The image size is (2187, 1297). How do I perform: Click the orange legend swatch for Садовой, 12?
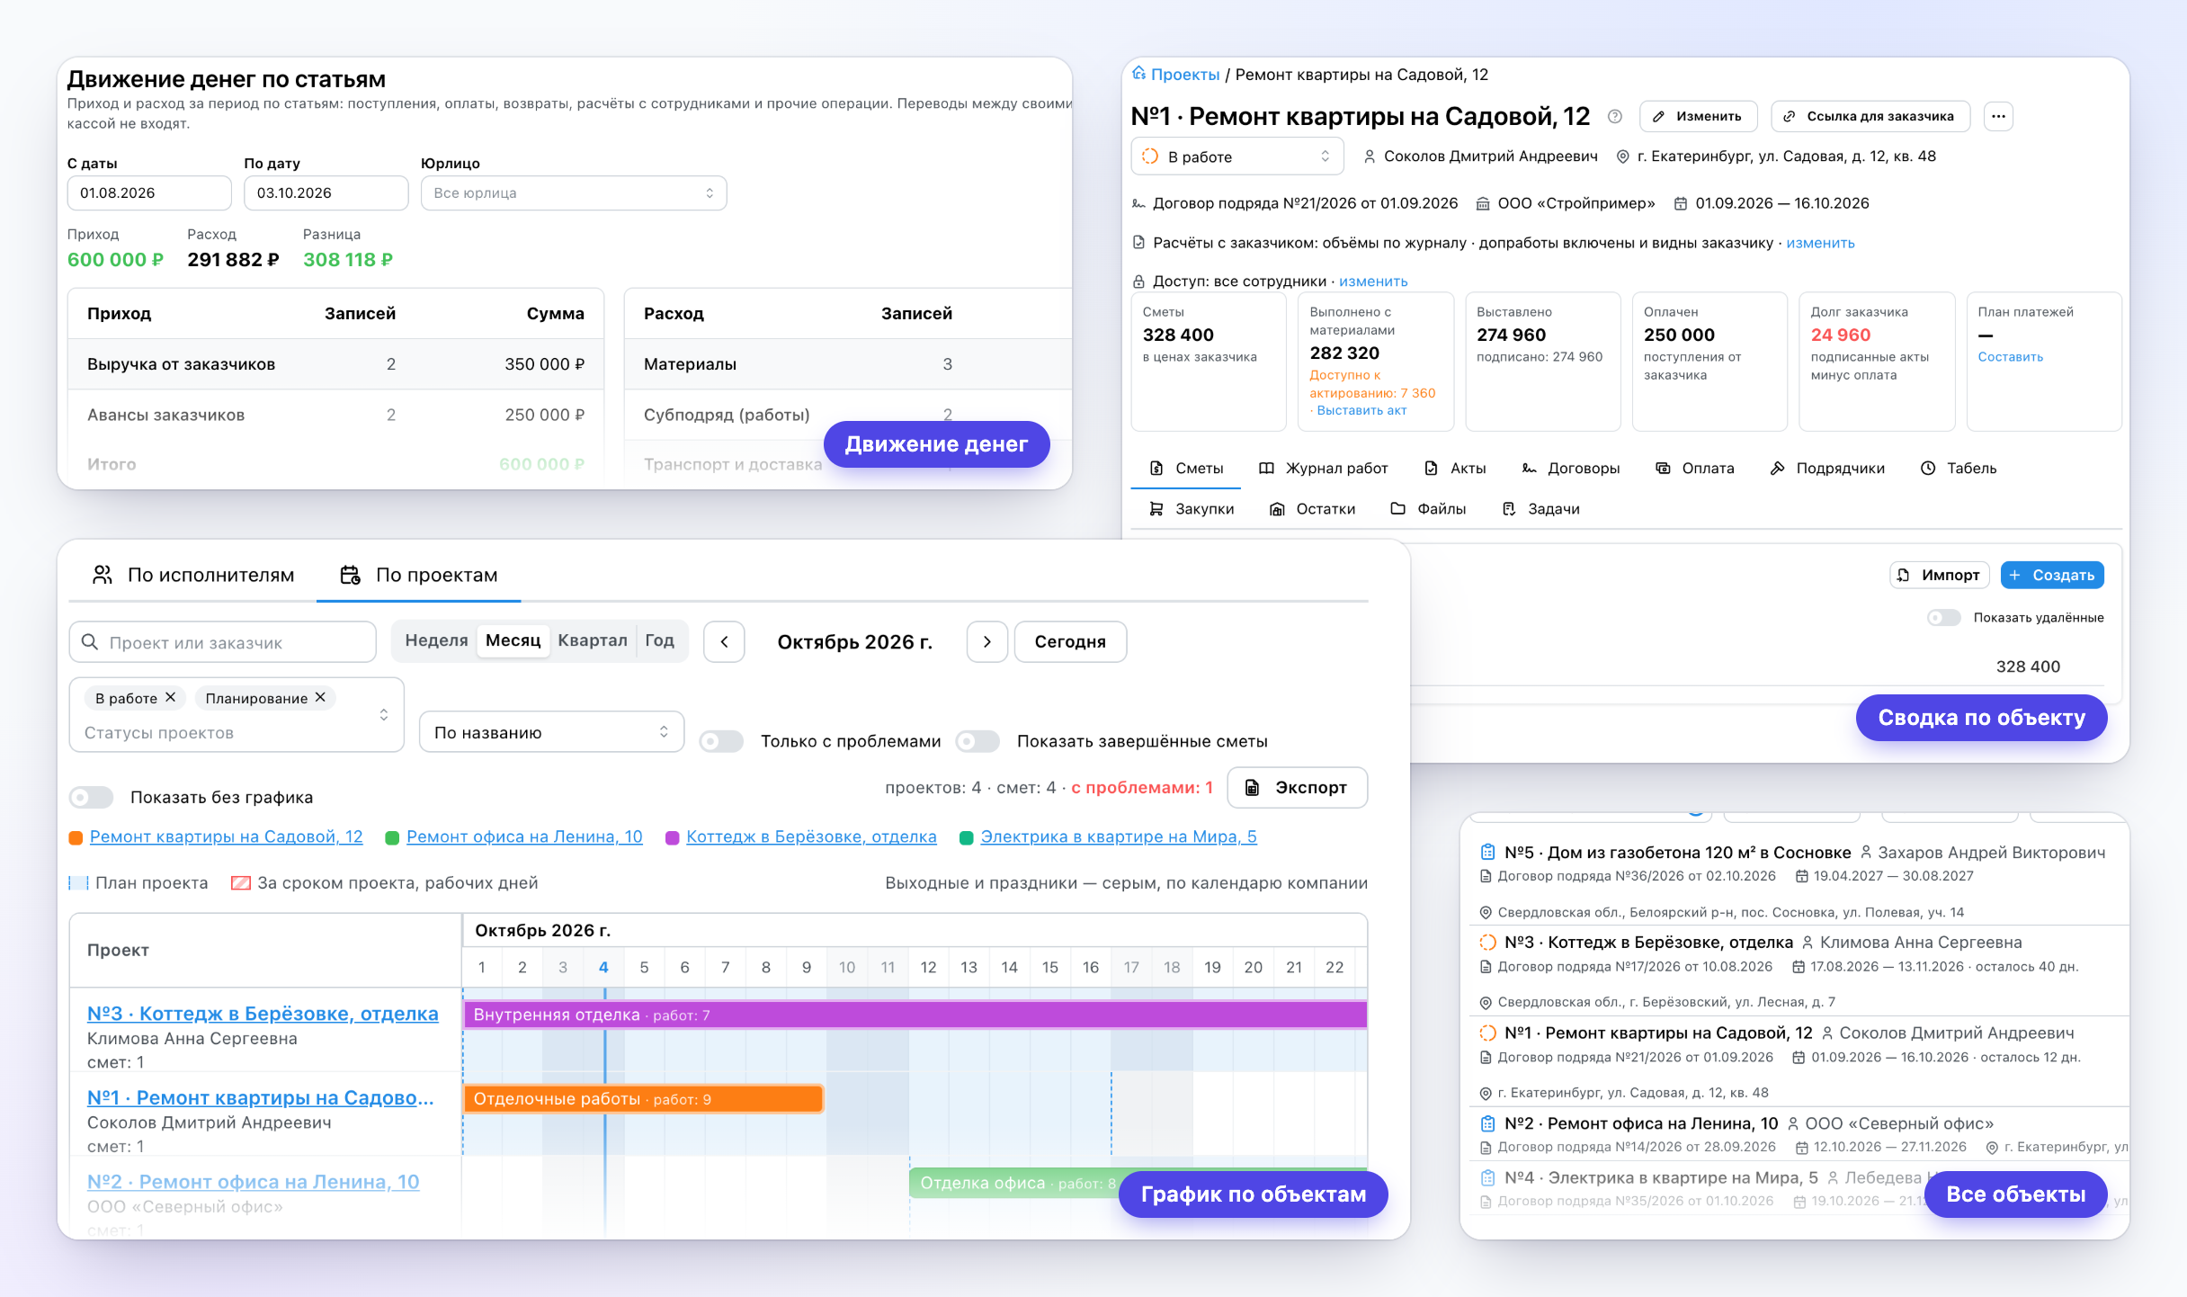76,837
